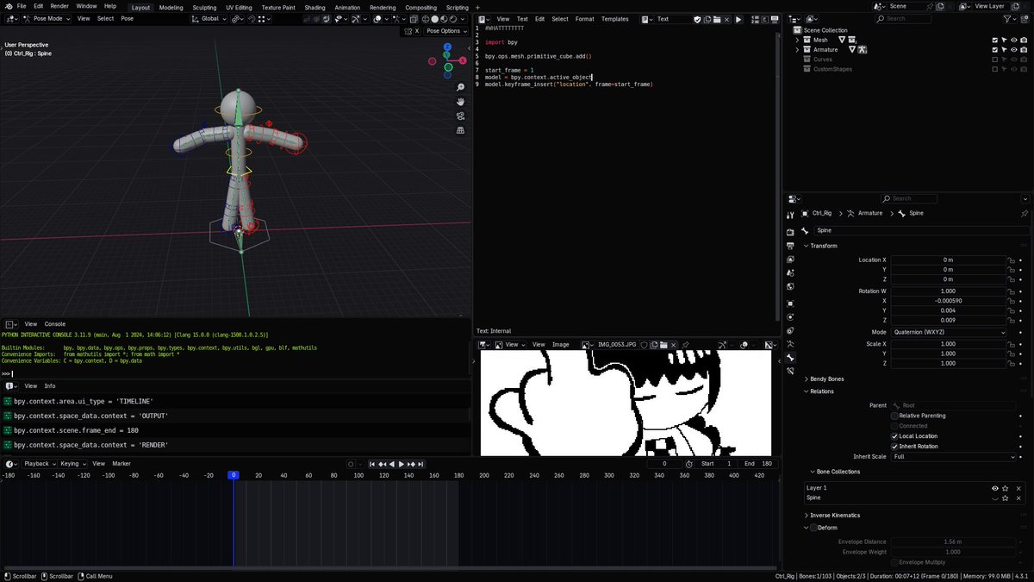Viewport: 1034px width, 582px height.
Task: Switch to the Animation workspace tab
Action: pos(347,7)
